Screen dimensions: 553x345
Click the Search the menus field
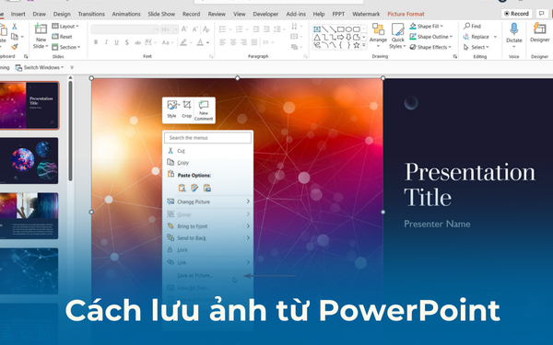point(207,138)
